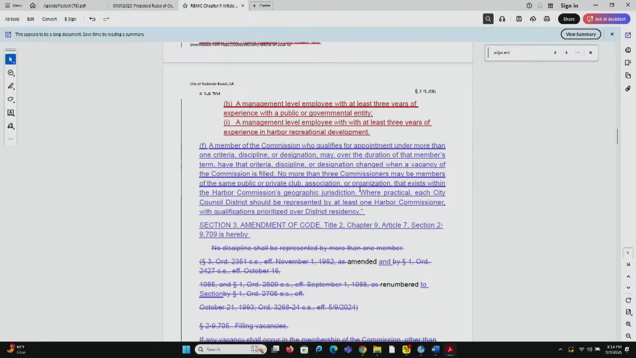Screen dimensions: 636x358
Task: Zoom in using right panel magnifier
Action: pos(628,324)
